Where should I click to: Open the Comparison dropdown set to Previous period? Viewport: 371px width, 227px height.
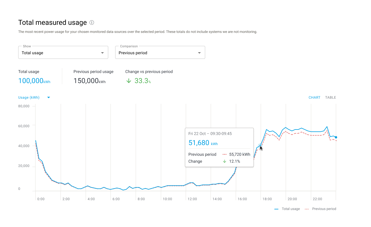click(x=160, y=52)
